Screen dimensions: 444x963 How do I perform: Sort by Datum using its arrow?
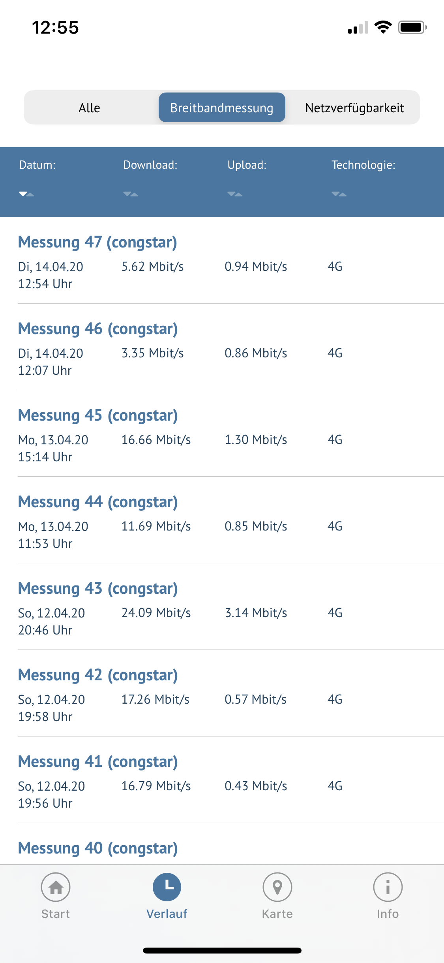pos(26,194)
